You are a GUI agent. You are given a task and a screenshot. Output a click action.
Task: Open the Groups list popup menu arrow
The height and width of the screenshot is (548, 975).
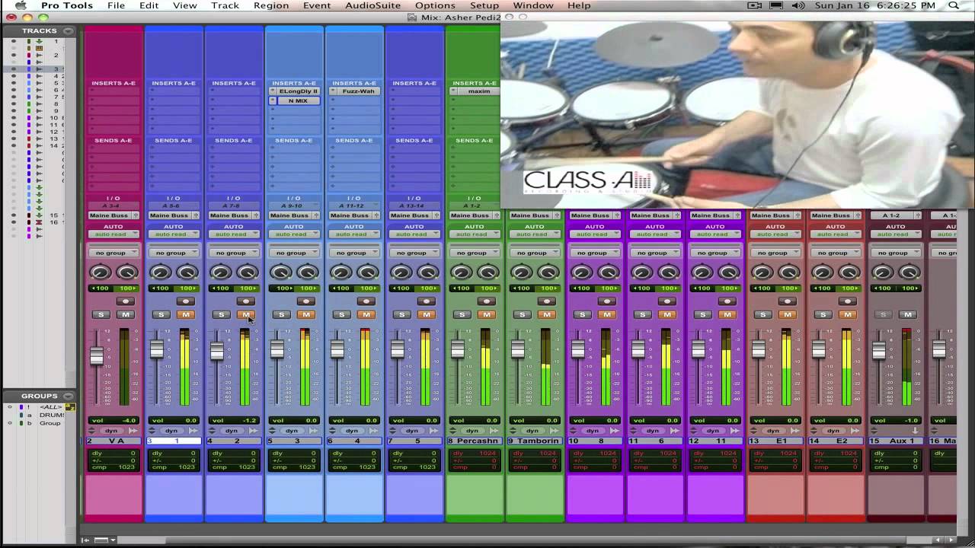[x=69, y=396]
